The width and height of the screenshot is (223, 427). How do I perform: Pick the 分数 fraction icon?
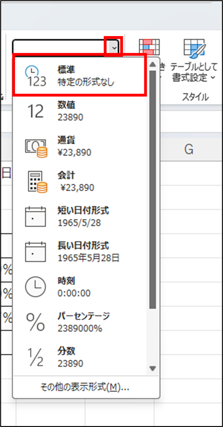36,357
